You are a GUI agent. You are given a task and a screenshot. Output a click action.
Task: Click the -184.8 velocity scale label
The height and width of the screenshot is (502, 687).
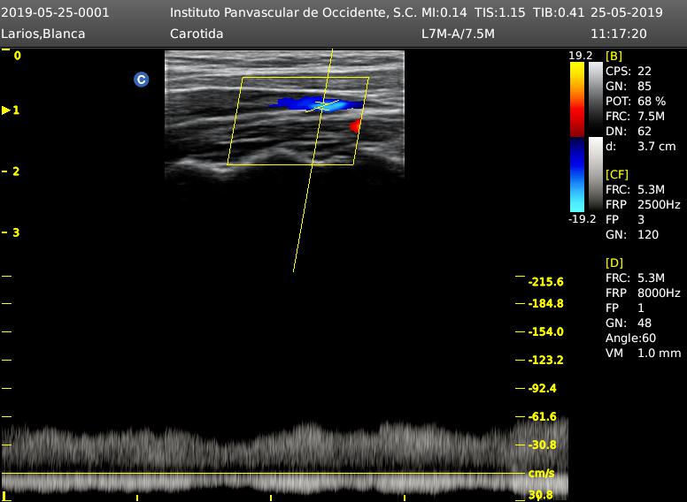(545, 303)
